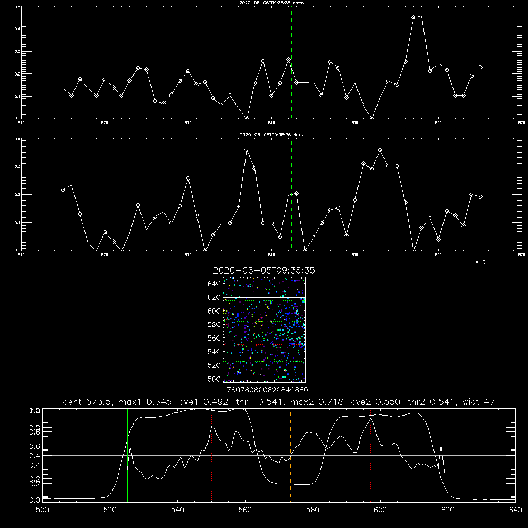Click right green dashed line in dawn plot
Image resolution: width=528 pixels, height=528 pixels.
click(291, 62)
